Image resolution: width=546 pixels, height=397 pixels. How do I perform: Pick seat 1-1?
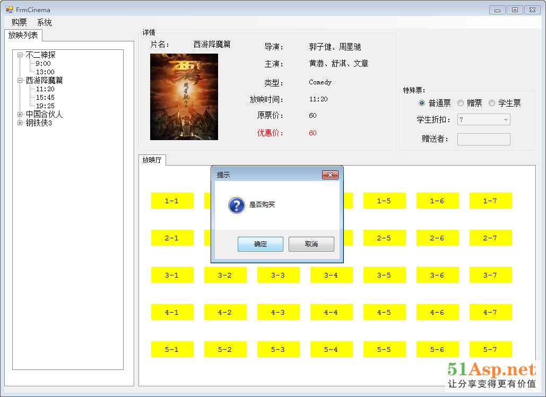(172, 201)
